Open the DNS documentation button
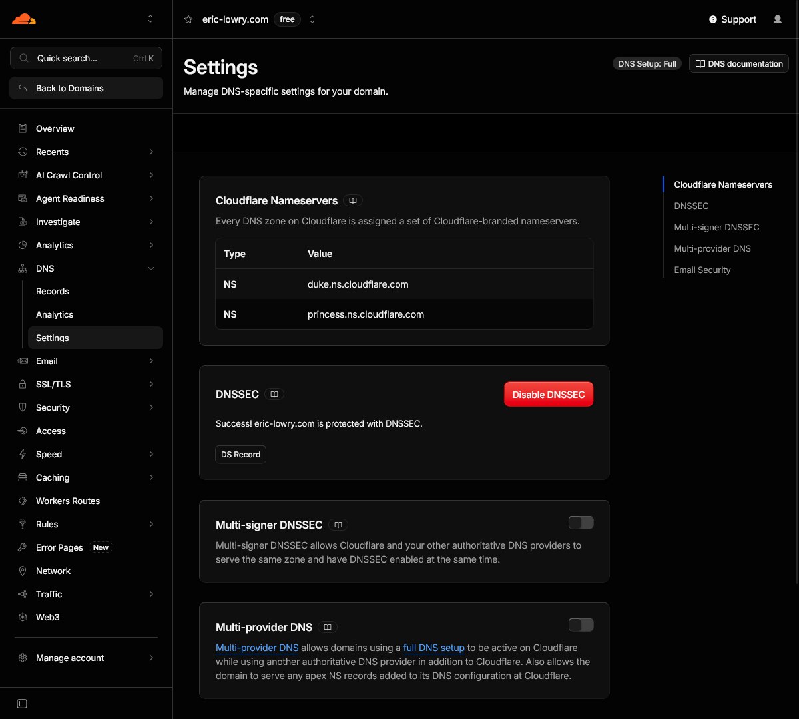 tap(739, 63)
